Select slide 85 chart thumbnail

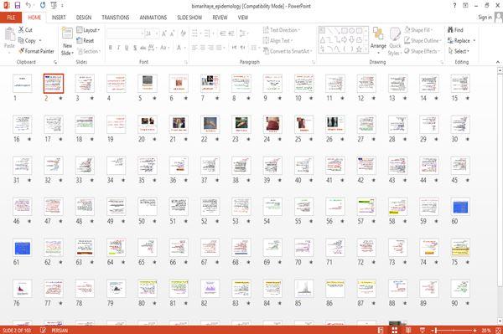pyautogui.click(x=303, y=289)
